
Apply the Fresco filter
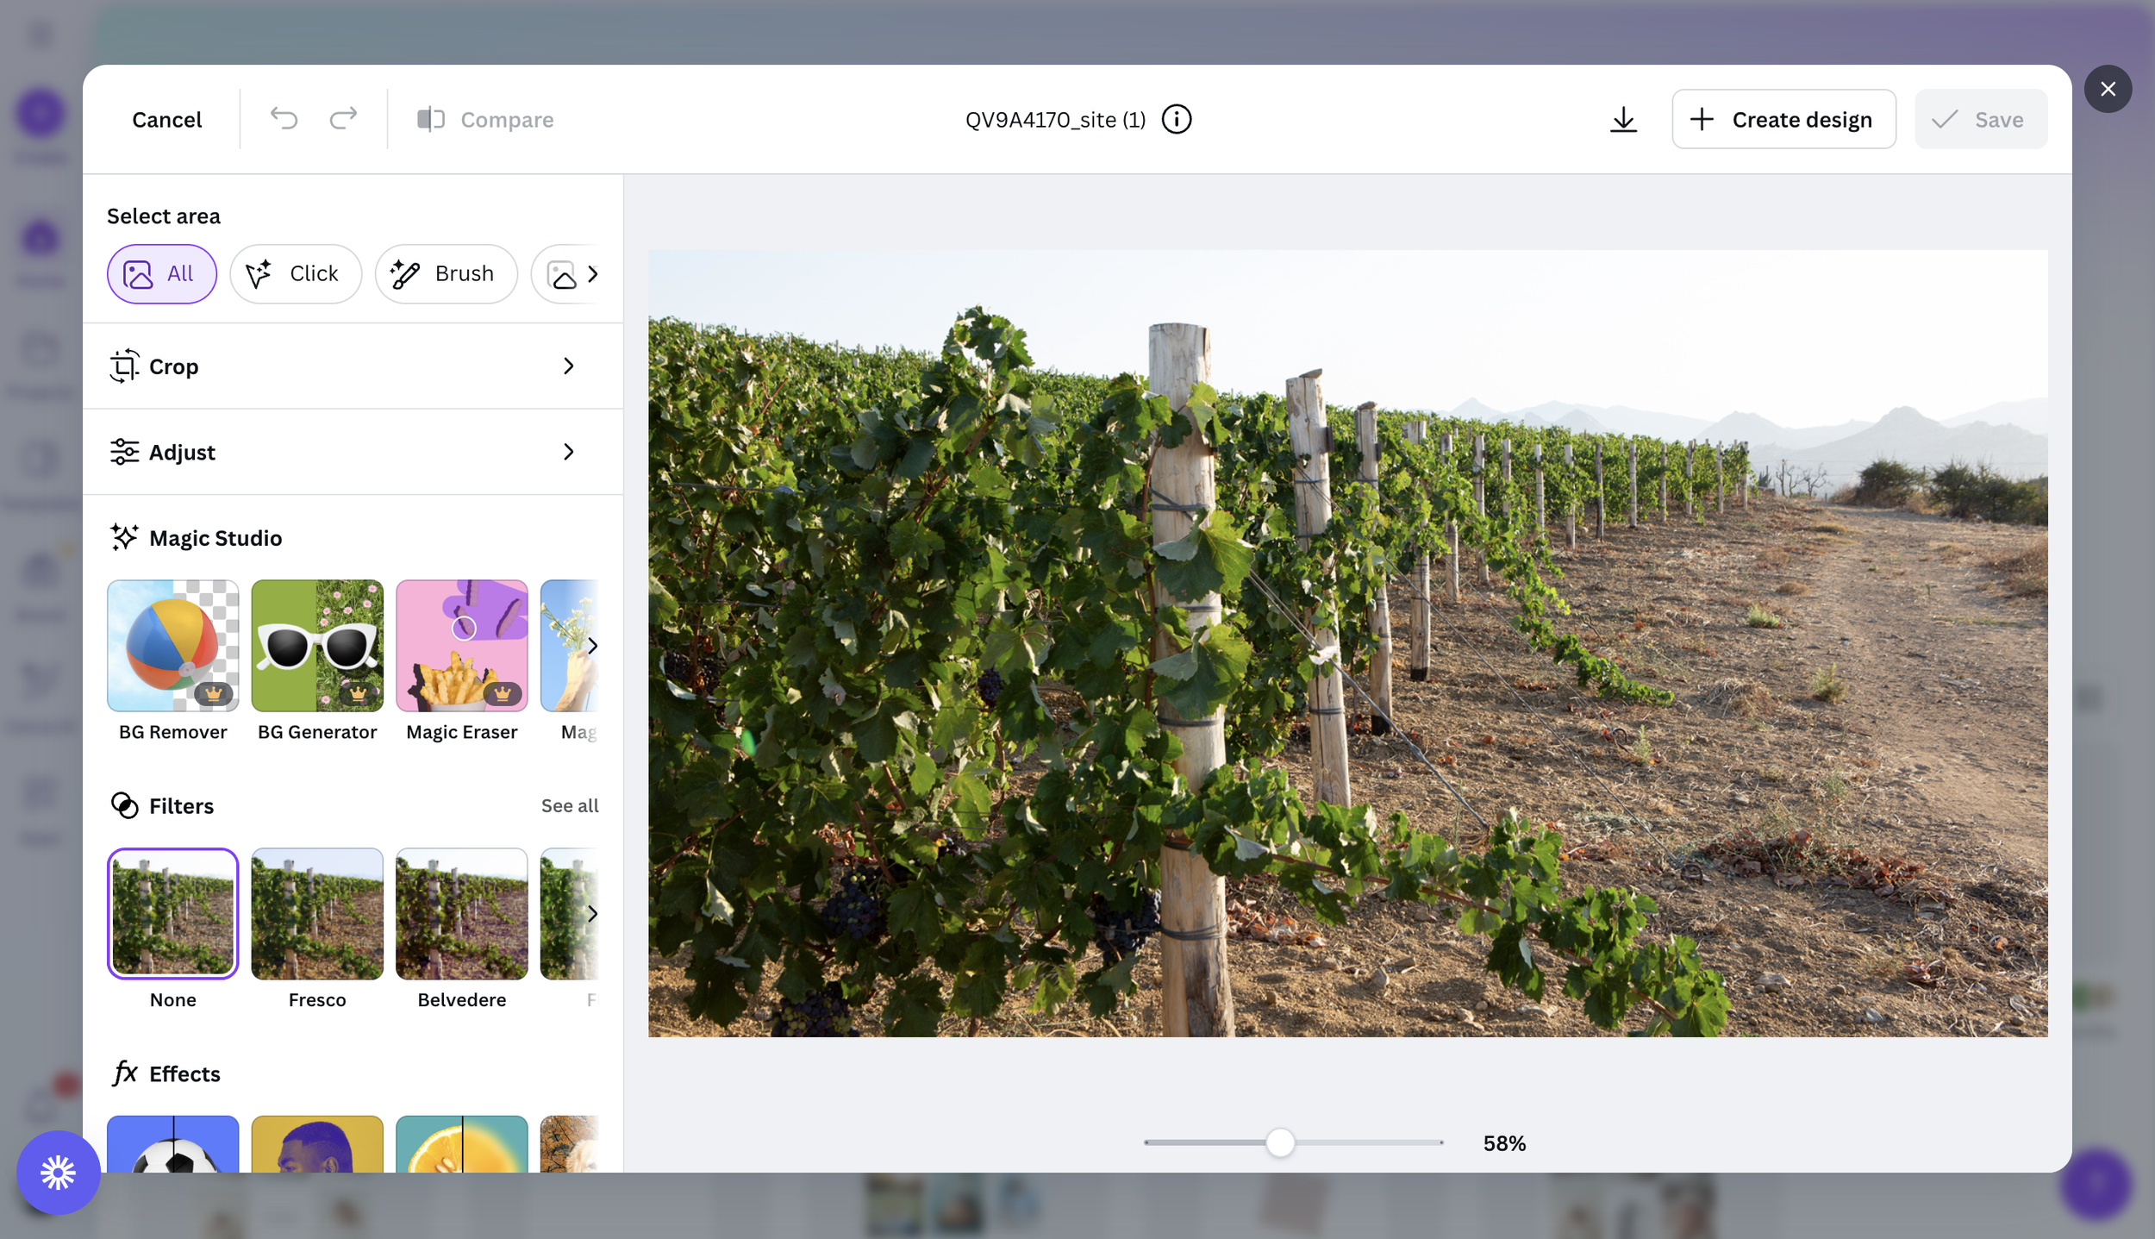click(317, 914)
